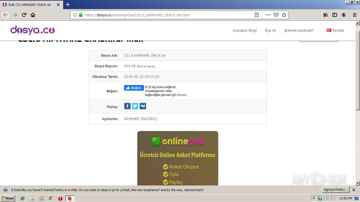The height and width of the screenshot is (202, 360).
Task: Open media player taskbar icon
Action: (x=41, y=198)
